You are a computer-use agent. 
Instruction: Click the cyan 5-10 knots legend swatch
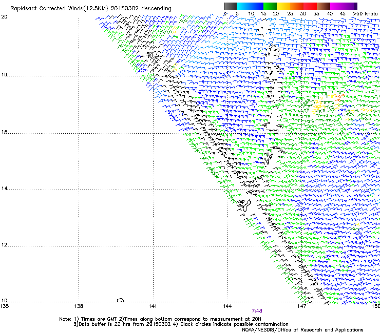(x=243, y=6)
